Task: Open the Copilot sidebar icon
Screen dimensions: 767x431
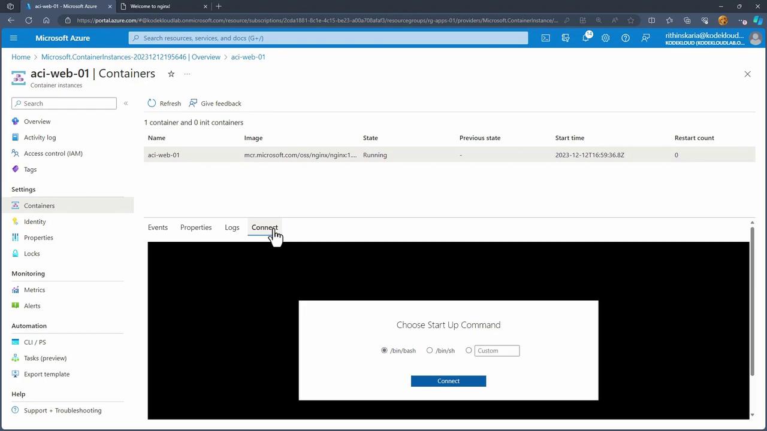Action: point(757,20)
